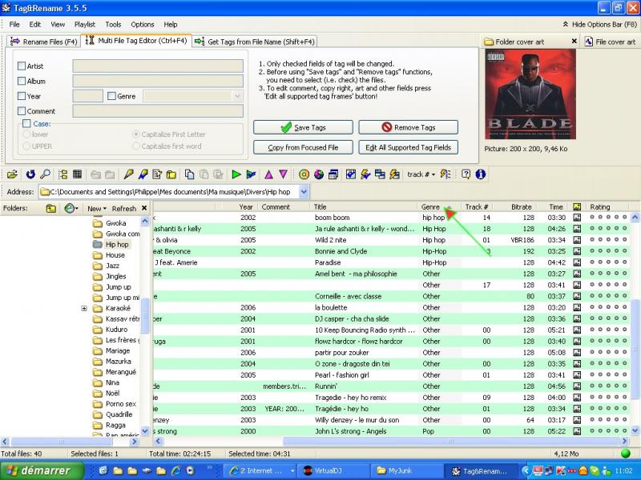Screen dimensions: 641x480
Task: Click the Save Tags button
Action: pos(302,127)
